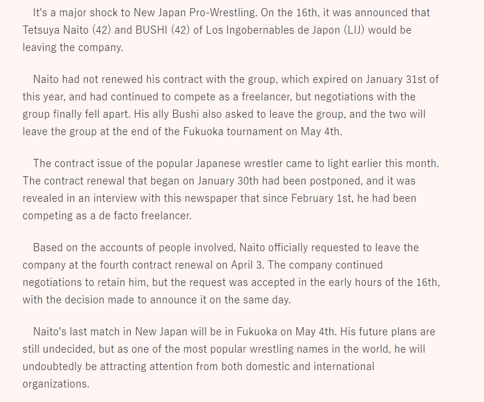This screenshot has width=484, height=402.
Task: Click 'Los Ingobernables de Japon' in the text
Action: click(x=273, y=30)
